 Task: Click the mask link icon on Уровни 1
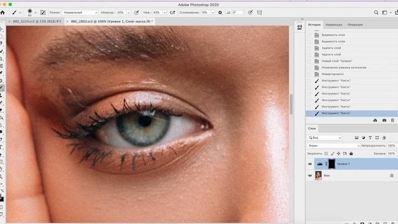pos(326,164)
